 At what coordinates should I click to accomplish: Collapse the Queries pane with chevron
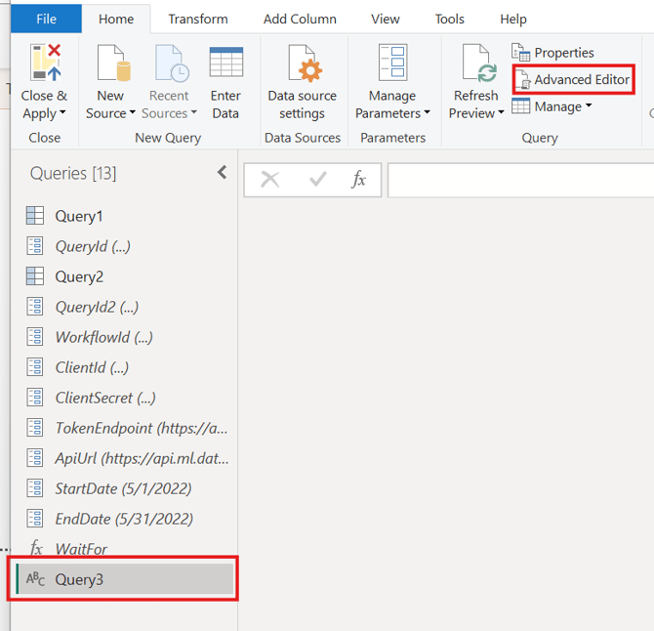[x=222, y=173]
